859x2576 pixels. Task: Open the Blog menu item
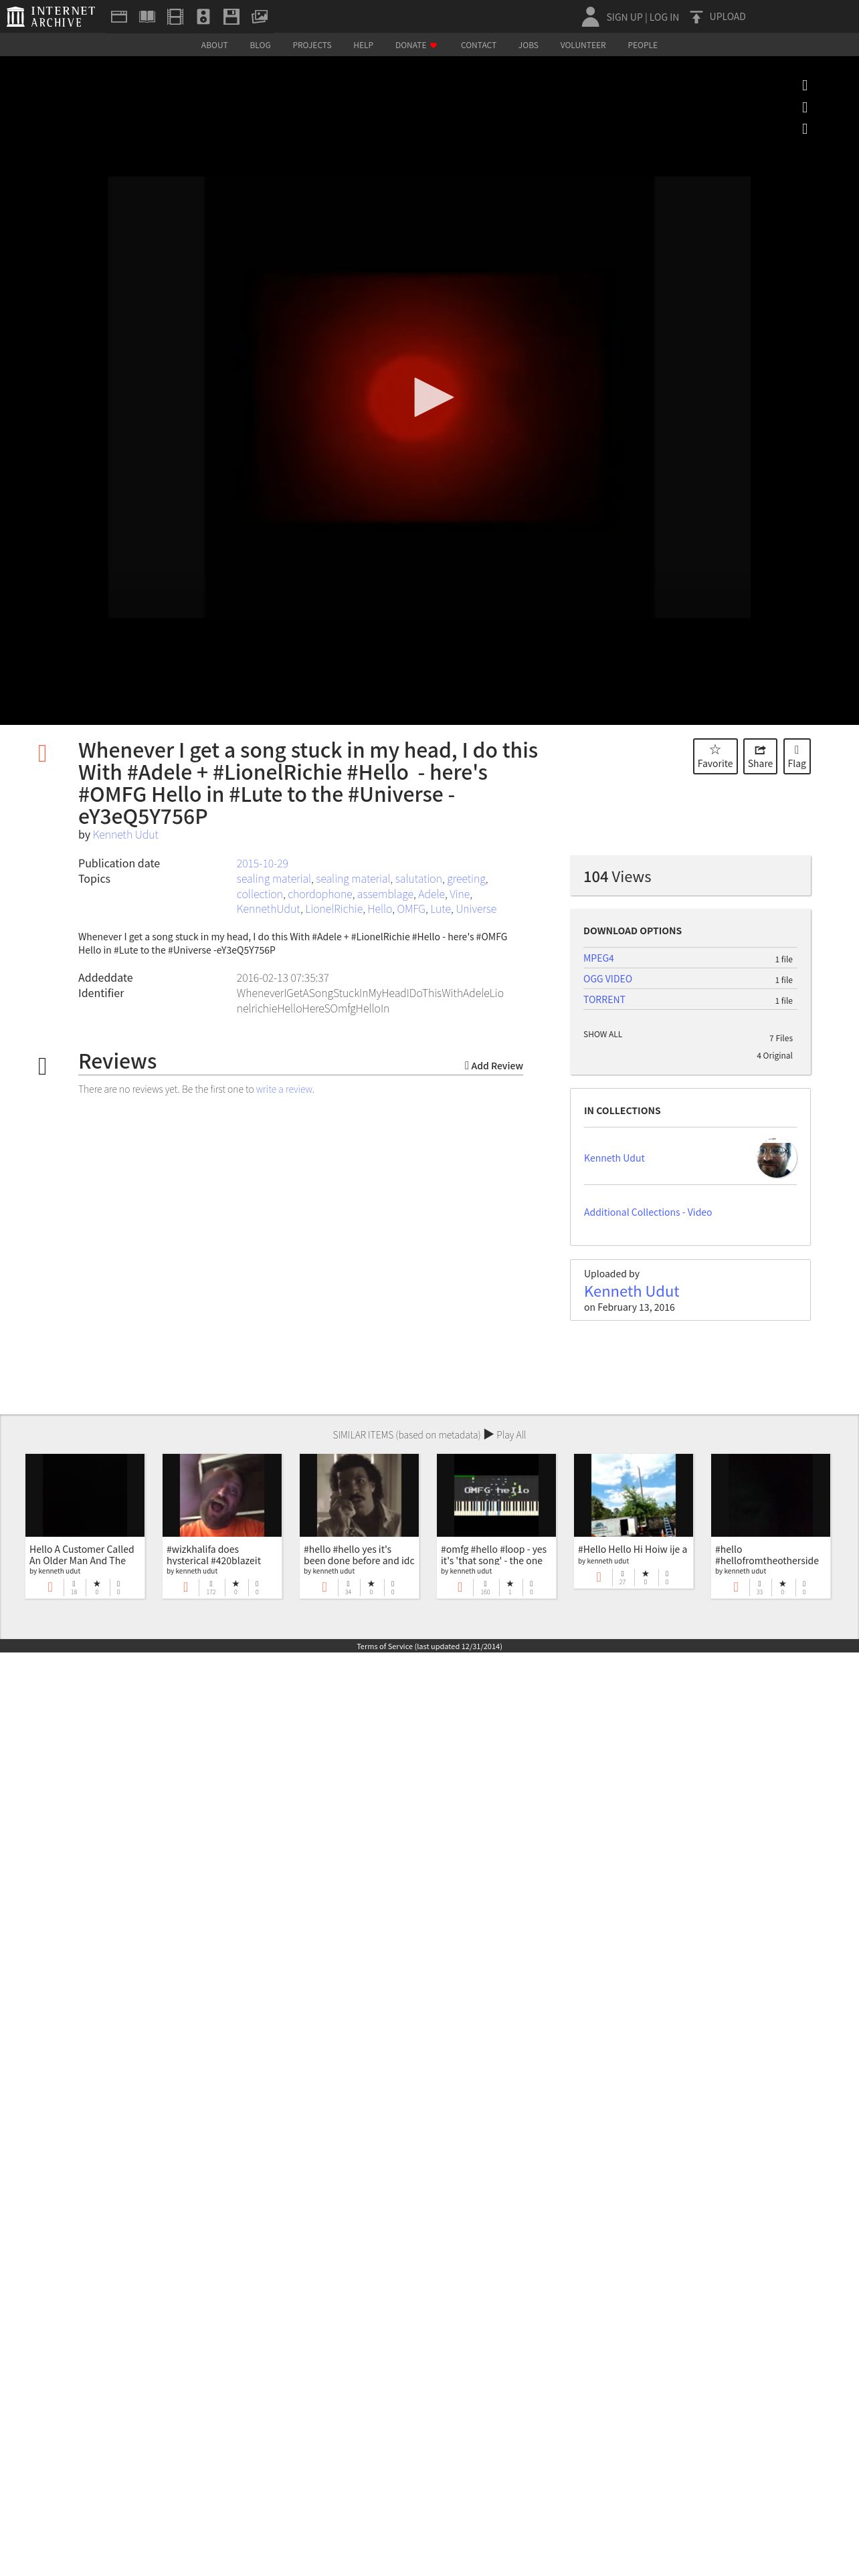(x=260, y=45)
